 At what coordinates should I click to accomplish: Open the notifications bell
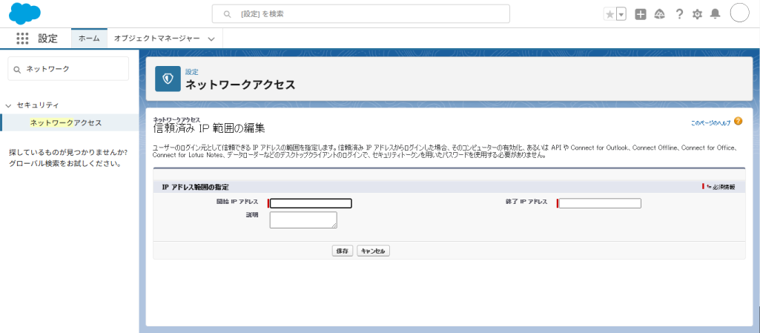click(x=715, y=14)
